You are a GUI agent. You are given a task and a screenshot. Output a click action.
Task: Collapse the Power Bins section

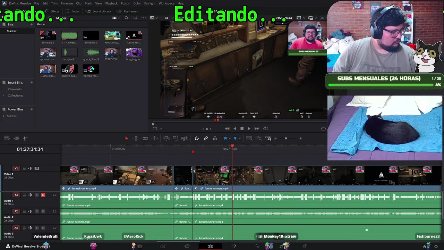pyautogui.click(x=3, y=109)
